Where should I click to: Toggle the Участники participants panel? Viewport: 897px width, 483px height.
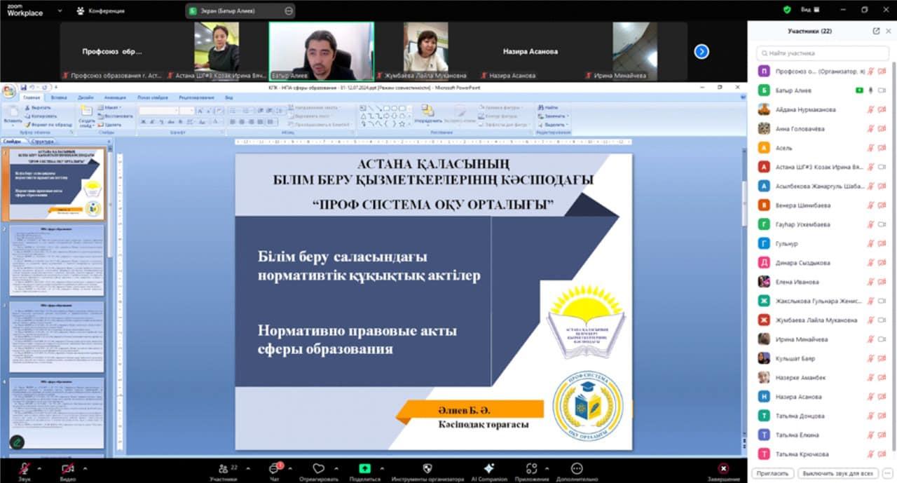[x=224, y=469]
